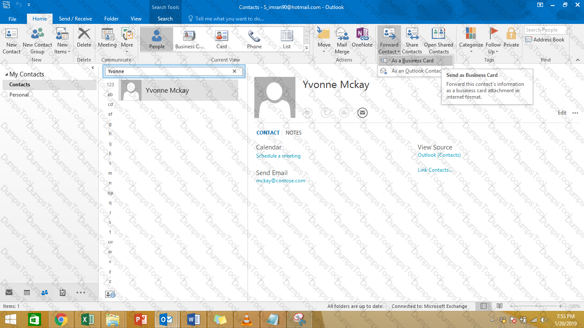Send contact to OneNote
Screen dimensions: 584x328
click(362, 38)
